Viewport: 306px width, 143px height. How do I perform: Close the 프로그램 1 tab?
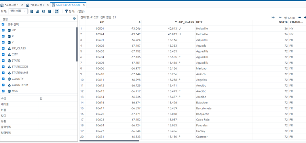pyautogui.click(x=22, y=5)
